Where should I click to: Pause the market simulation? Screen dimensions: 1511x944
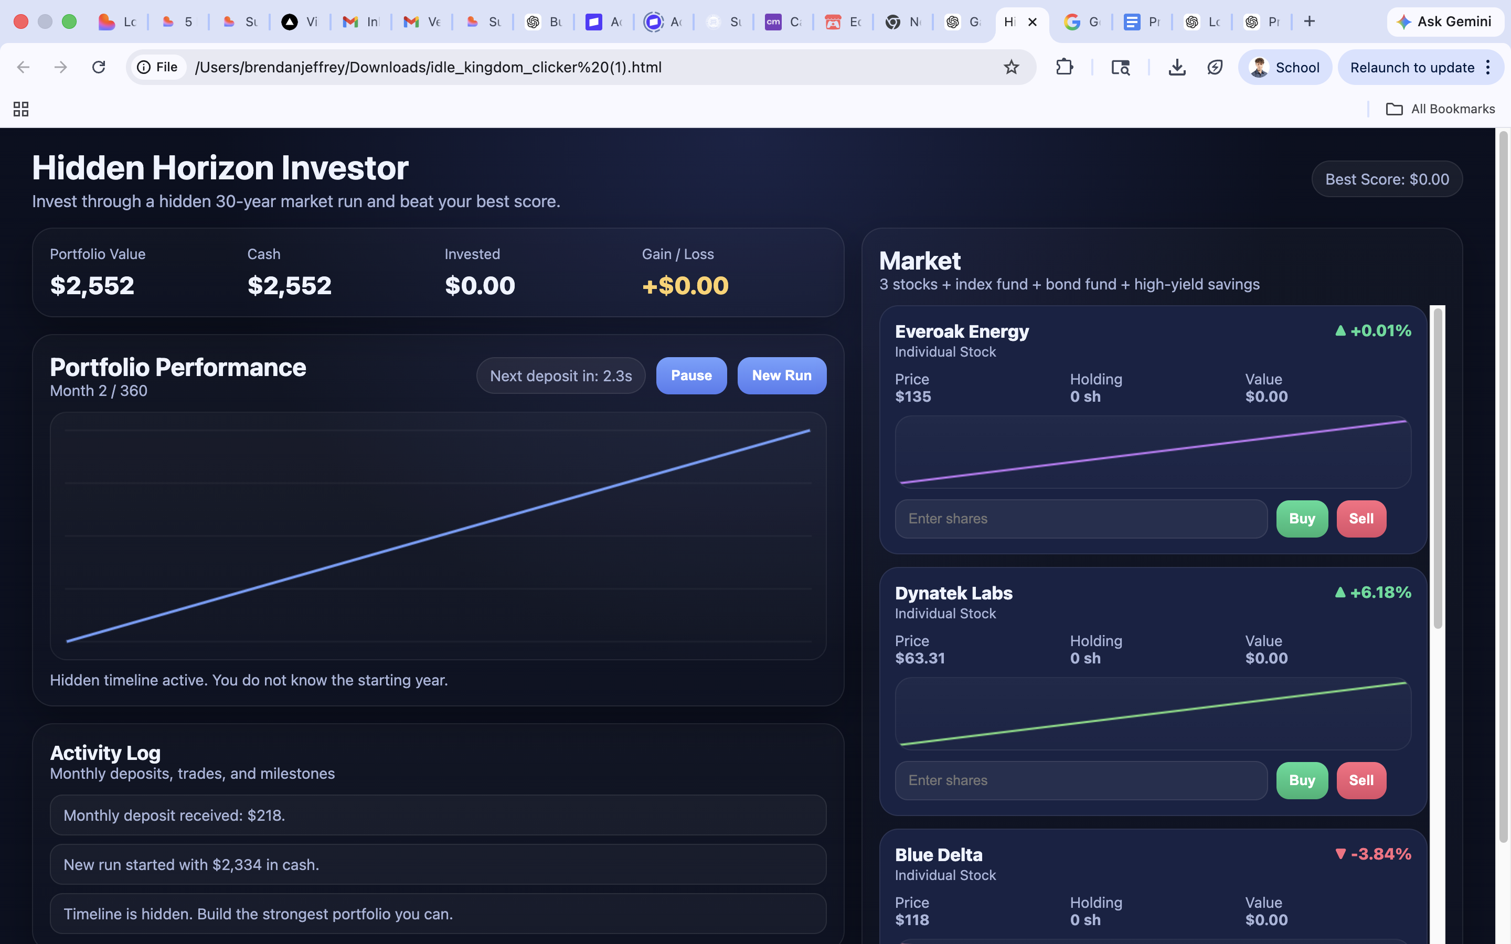690,375
